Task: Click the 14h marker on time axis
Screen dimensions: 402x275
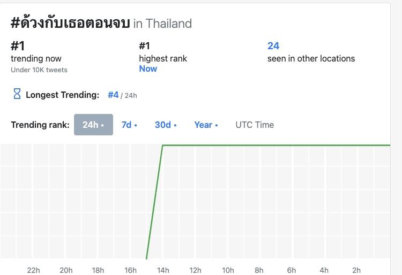Action: pyautogui.click(x=163, y=270)
